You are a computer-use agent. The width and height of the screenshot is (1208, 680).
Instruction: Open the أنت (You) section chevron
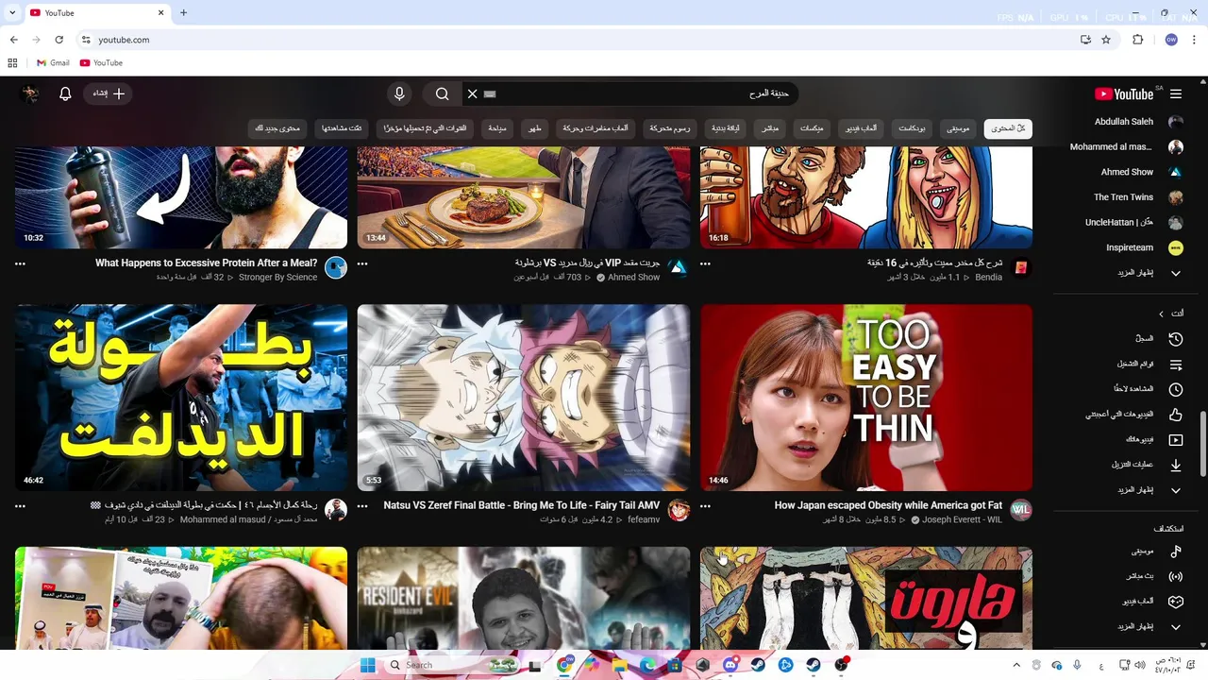pyautogui.click(x=1162, y=314)
